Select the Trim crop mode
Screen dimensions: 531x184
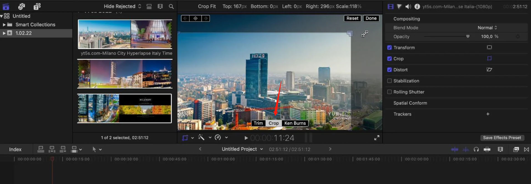pyautogui.click(x=258, y=123)
